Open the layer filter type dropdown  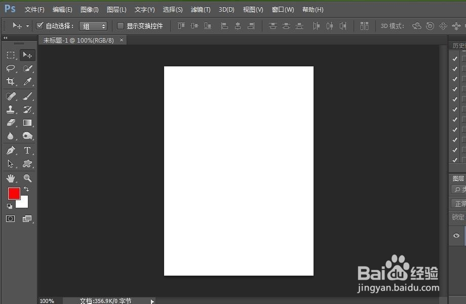459,189
